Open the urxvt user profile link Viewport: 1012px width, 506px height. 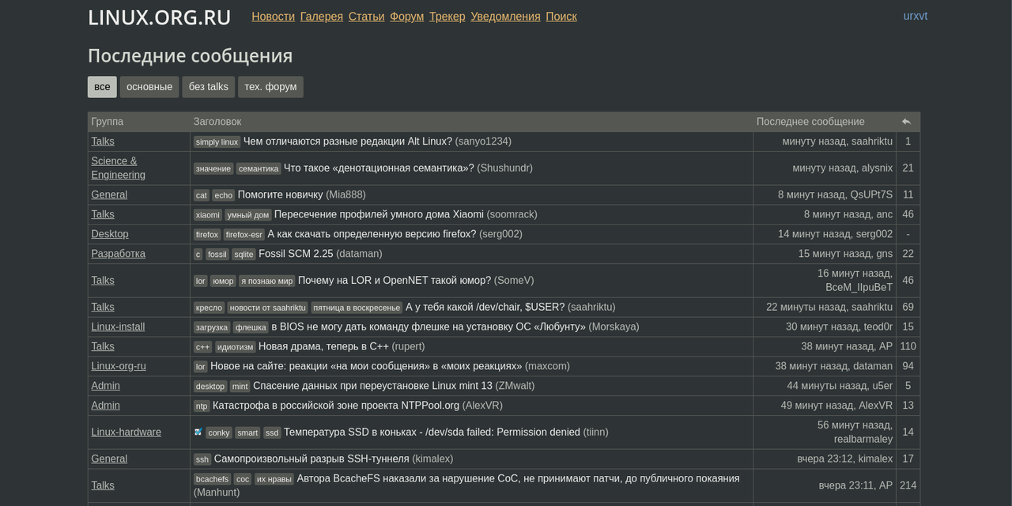pos(916,16)
